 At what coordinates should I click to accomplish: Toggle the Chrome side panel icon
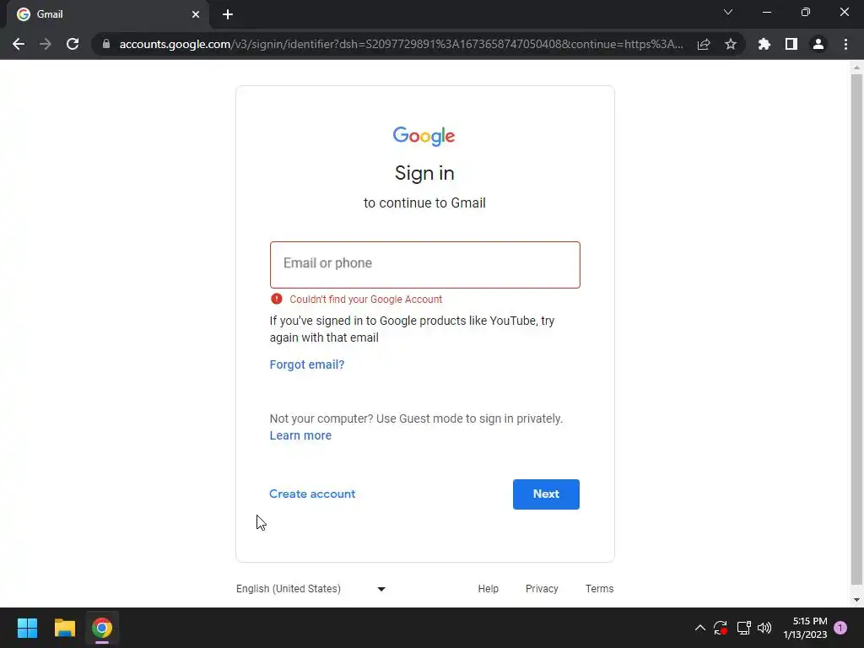point(791,44)
